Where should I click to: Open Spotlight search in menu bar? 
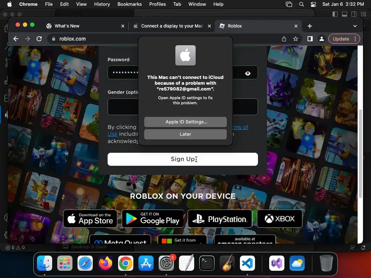coord(301,4)
